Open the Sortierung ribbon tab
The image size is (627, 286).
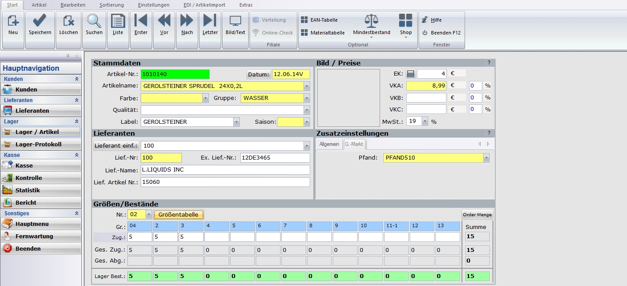click(x=112, y=5)
